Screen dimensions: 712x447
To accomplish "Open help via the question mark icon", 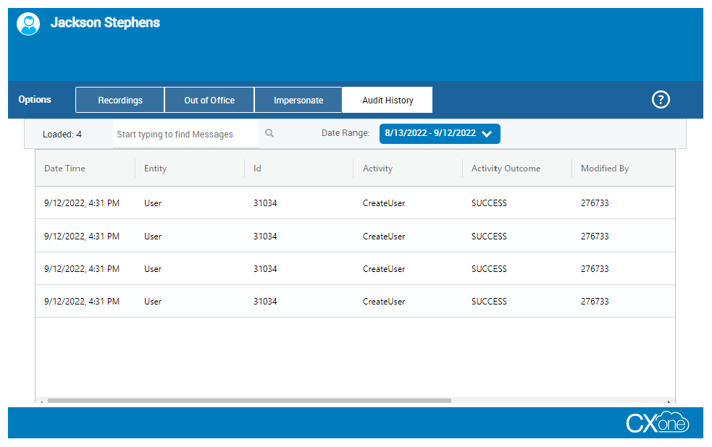I will click(661, 100).
